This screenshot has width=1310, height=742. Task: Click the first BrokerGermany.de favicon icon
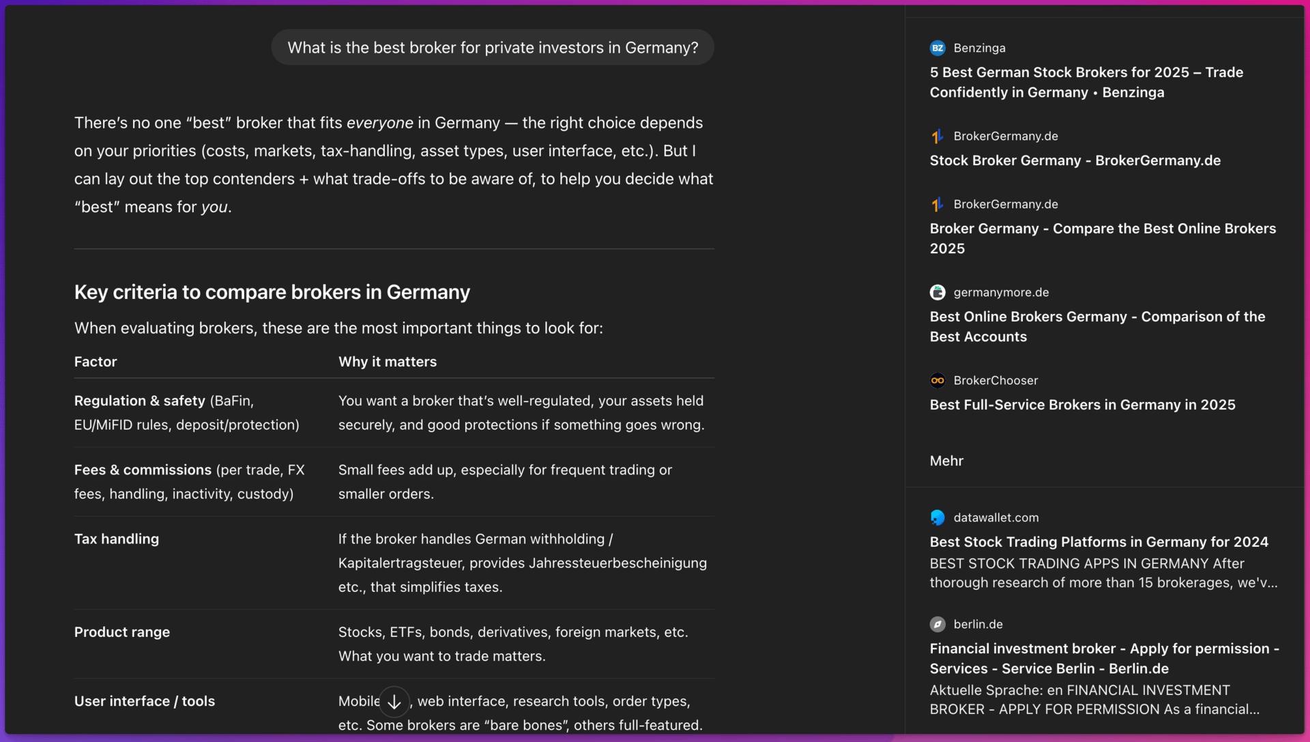click(937, 137)
